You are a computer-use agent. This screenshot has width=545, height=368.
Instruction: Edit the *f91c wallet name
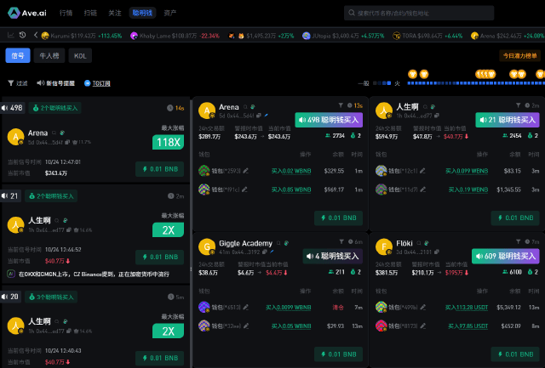coord(244,190)
